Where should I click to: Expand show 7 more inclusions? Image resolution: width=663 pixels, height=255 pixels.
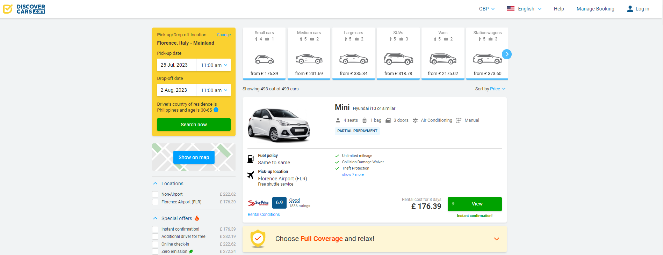(x=353, y=174)
